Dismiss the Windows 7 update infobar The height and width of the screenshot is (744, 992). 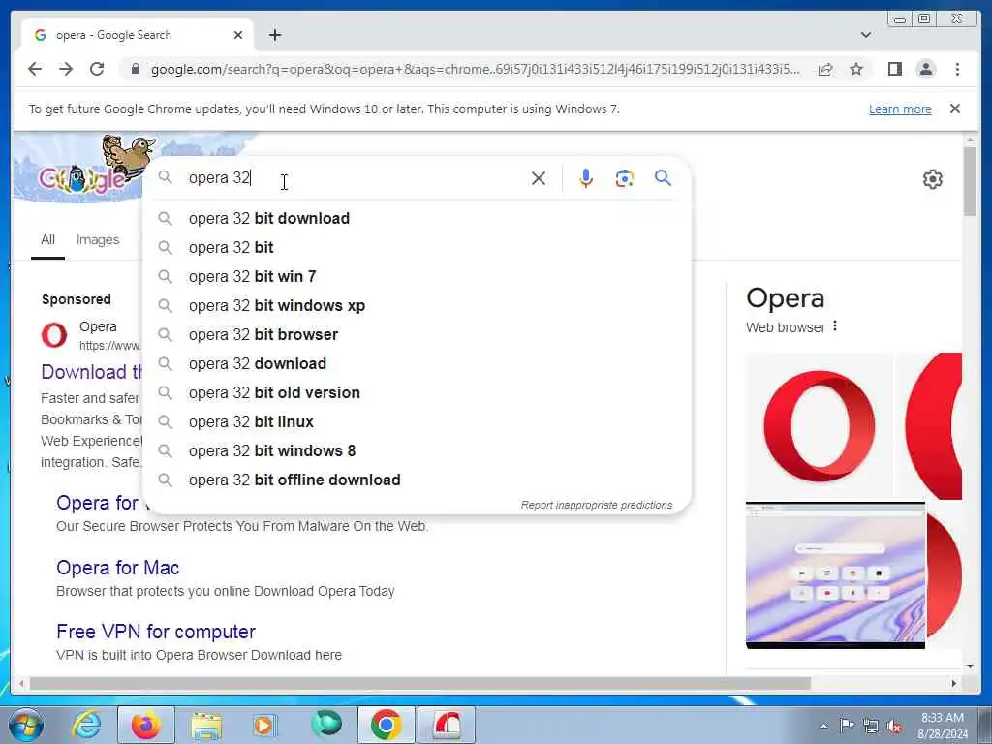coord(954,108)
